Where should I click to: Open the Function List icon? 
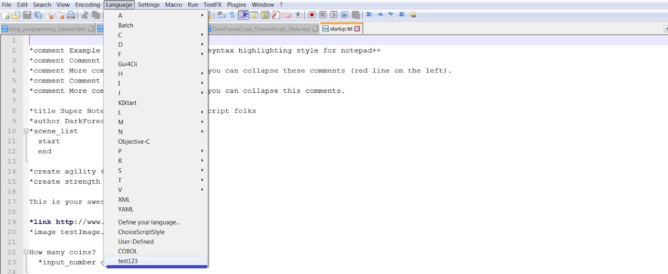coord(276,15)
